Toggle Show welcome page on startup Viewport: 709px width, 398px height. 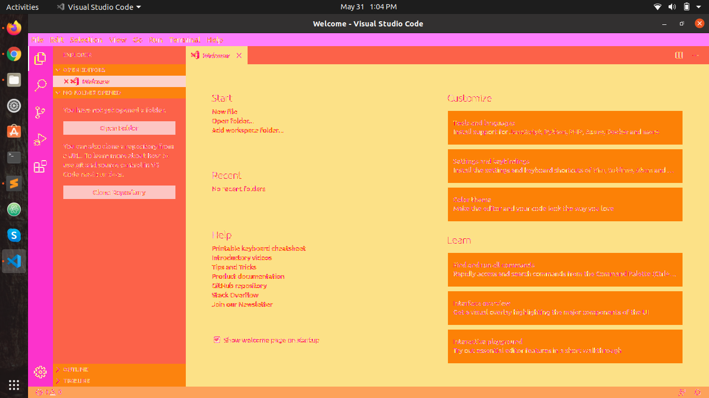(216, 340)
